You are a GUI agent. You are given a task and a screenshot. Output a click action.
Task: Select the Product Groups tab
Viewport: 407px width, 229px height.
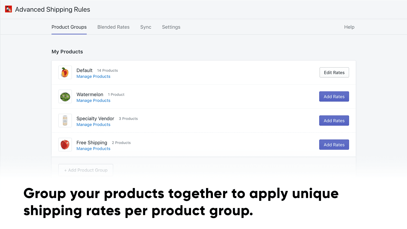[69, 27]
